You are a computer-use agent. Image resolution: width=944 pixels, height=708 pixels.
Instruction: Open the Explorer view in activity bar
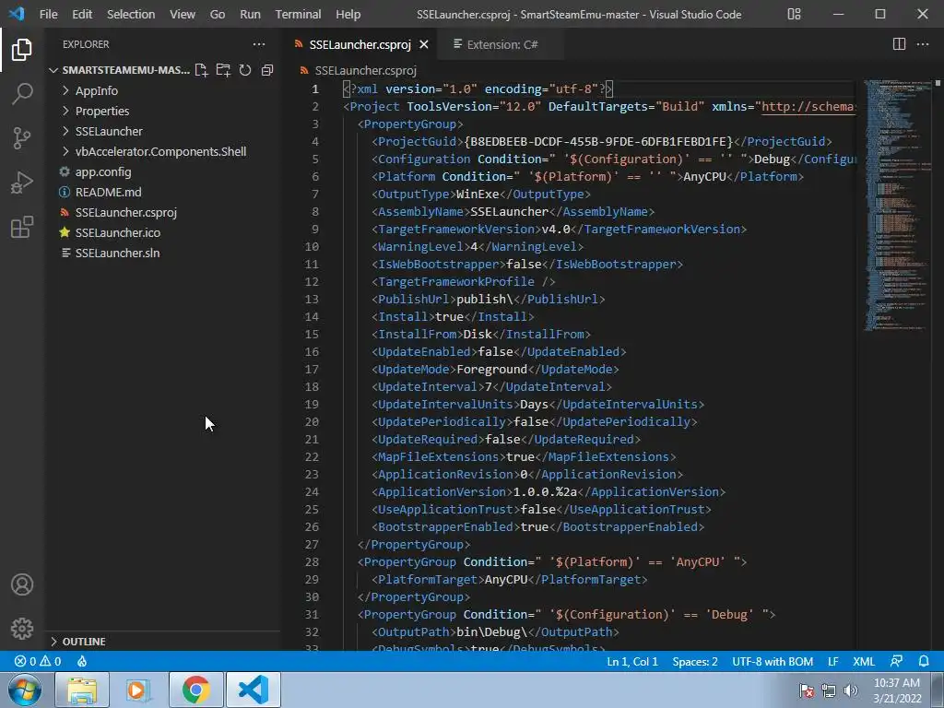22,50
